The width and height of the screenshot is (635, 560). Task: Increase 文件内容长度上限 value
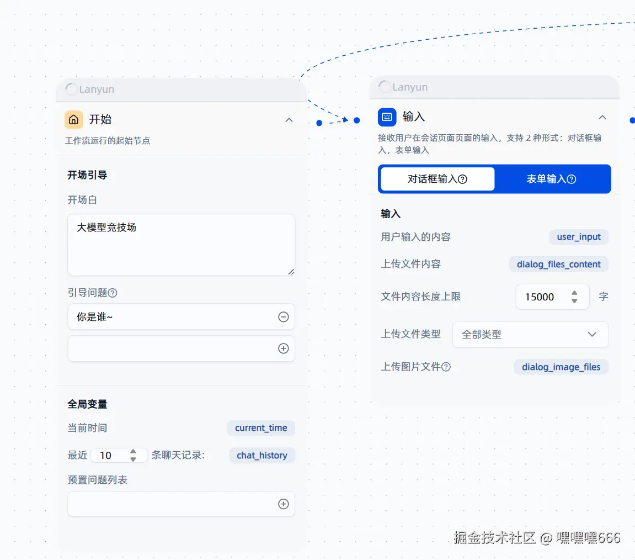tap(574, 293)
